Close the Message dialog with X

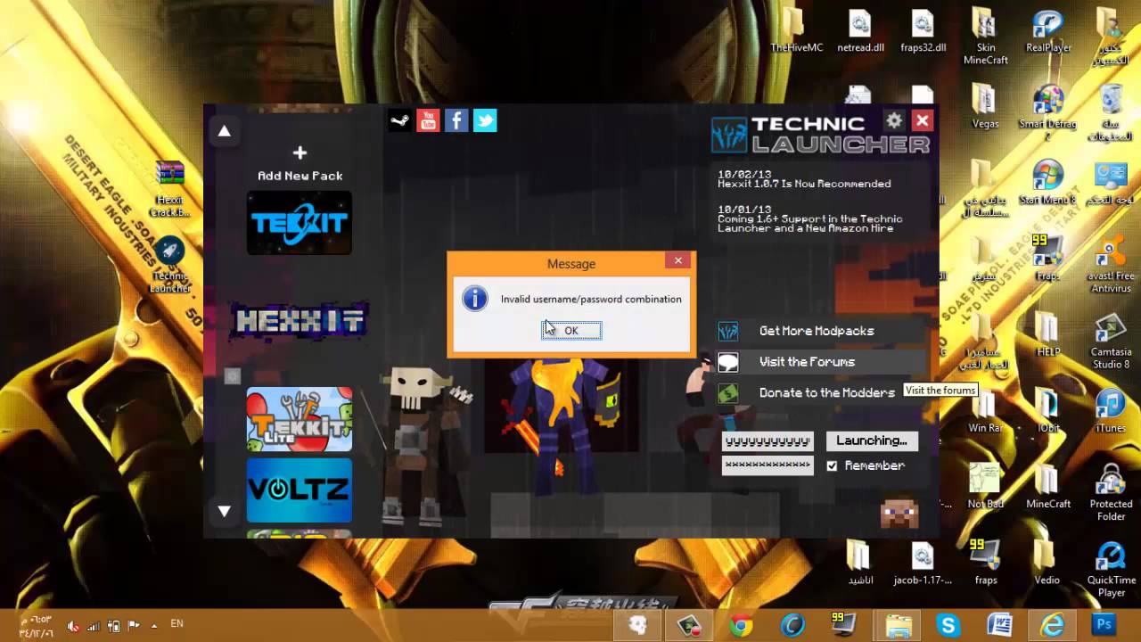(x=678, y=261)
